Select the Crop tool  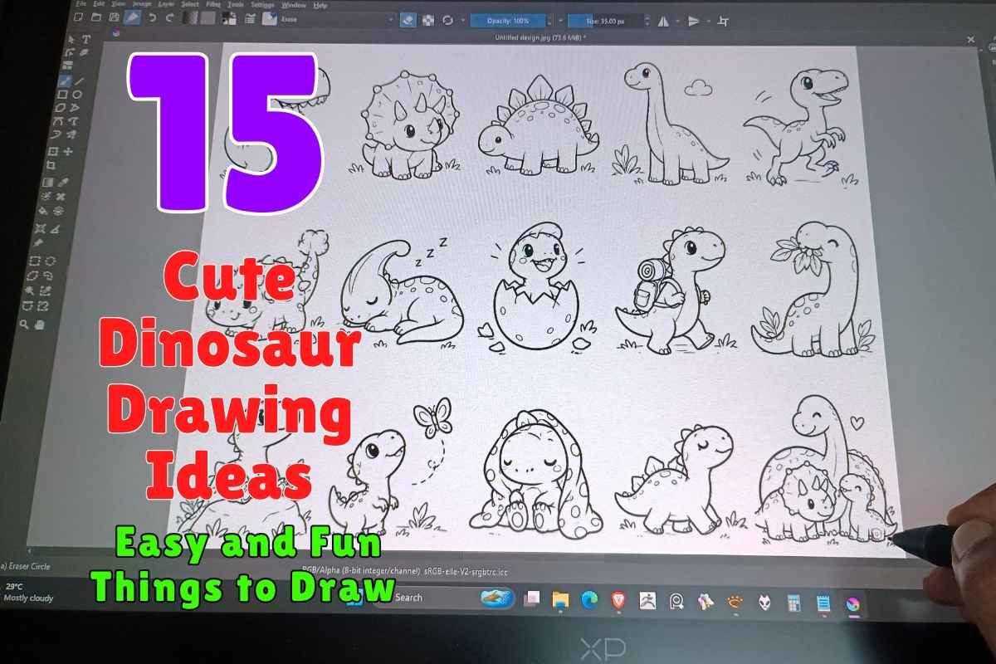click(x=51, y=164)
